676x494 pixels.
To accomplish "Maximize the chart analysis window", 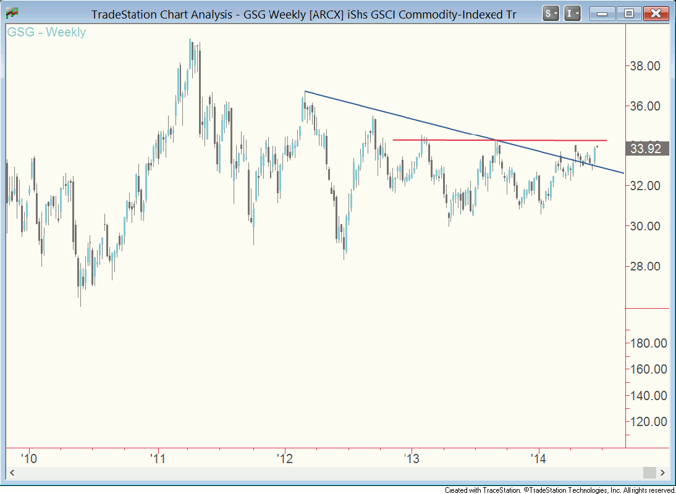I will [x=629, y=13].
